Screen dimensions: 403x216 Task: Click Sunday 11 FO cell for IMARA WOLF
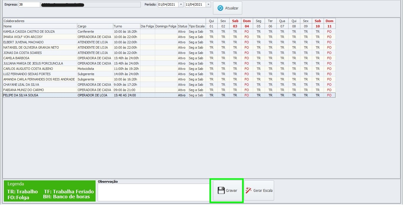click(x=329, y=37)
